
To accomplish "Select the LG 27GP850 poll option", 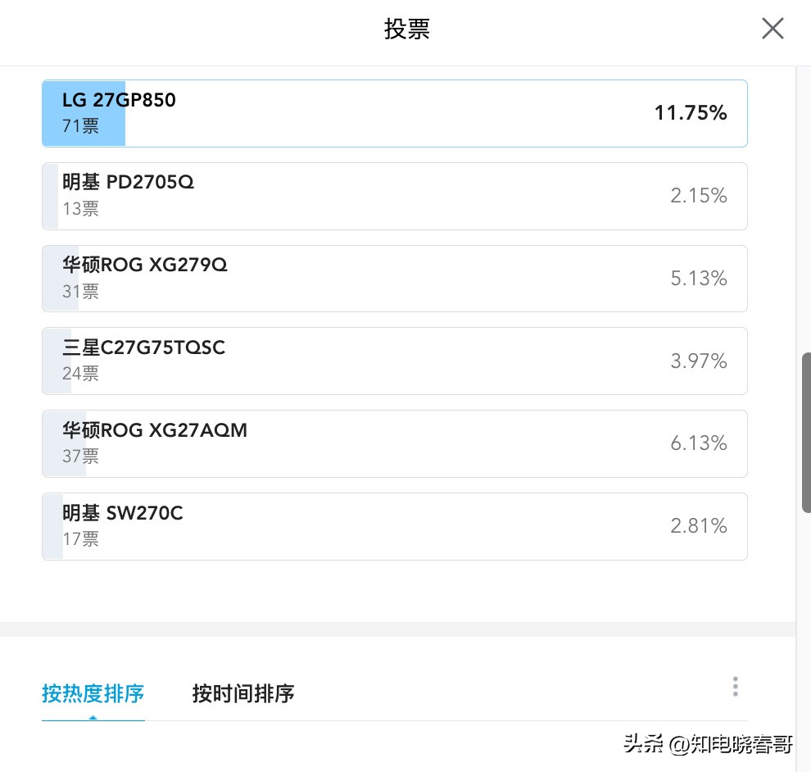I will click(393, 113).
